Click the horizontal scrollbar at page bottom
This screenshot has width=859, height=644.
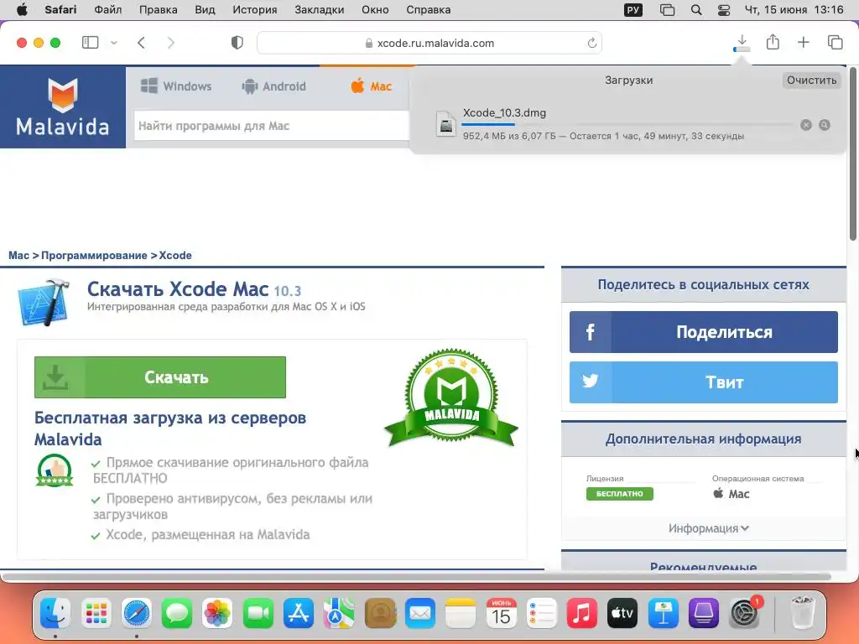[x=416, y=577]
